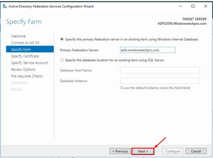
Task: Click the Results step
Action: tap(16, 89)
